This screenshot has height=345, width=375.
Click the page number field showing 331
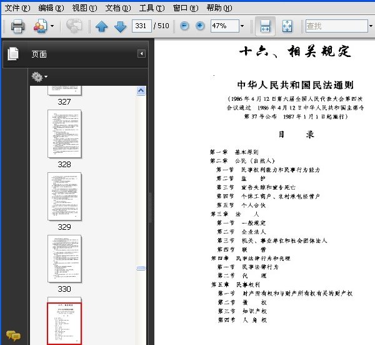tap(142, 26)
